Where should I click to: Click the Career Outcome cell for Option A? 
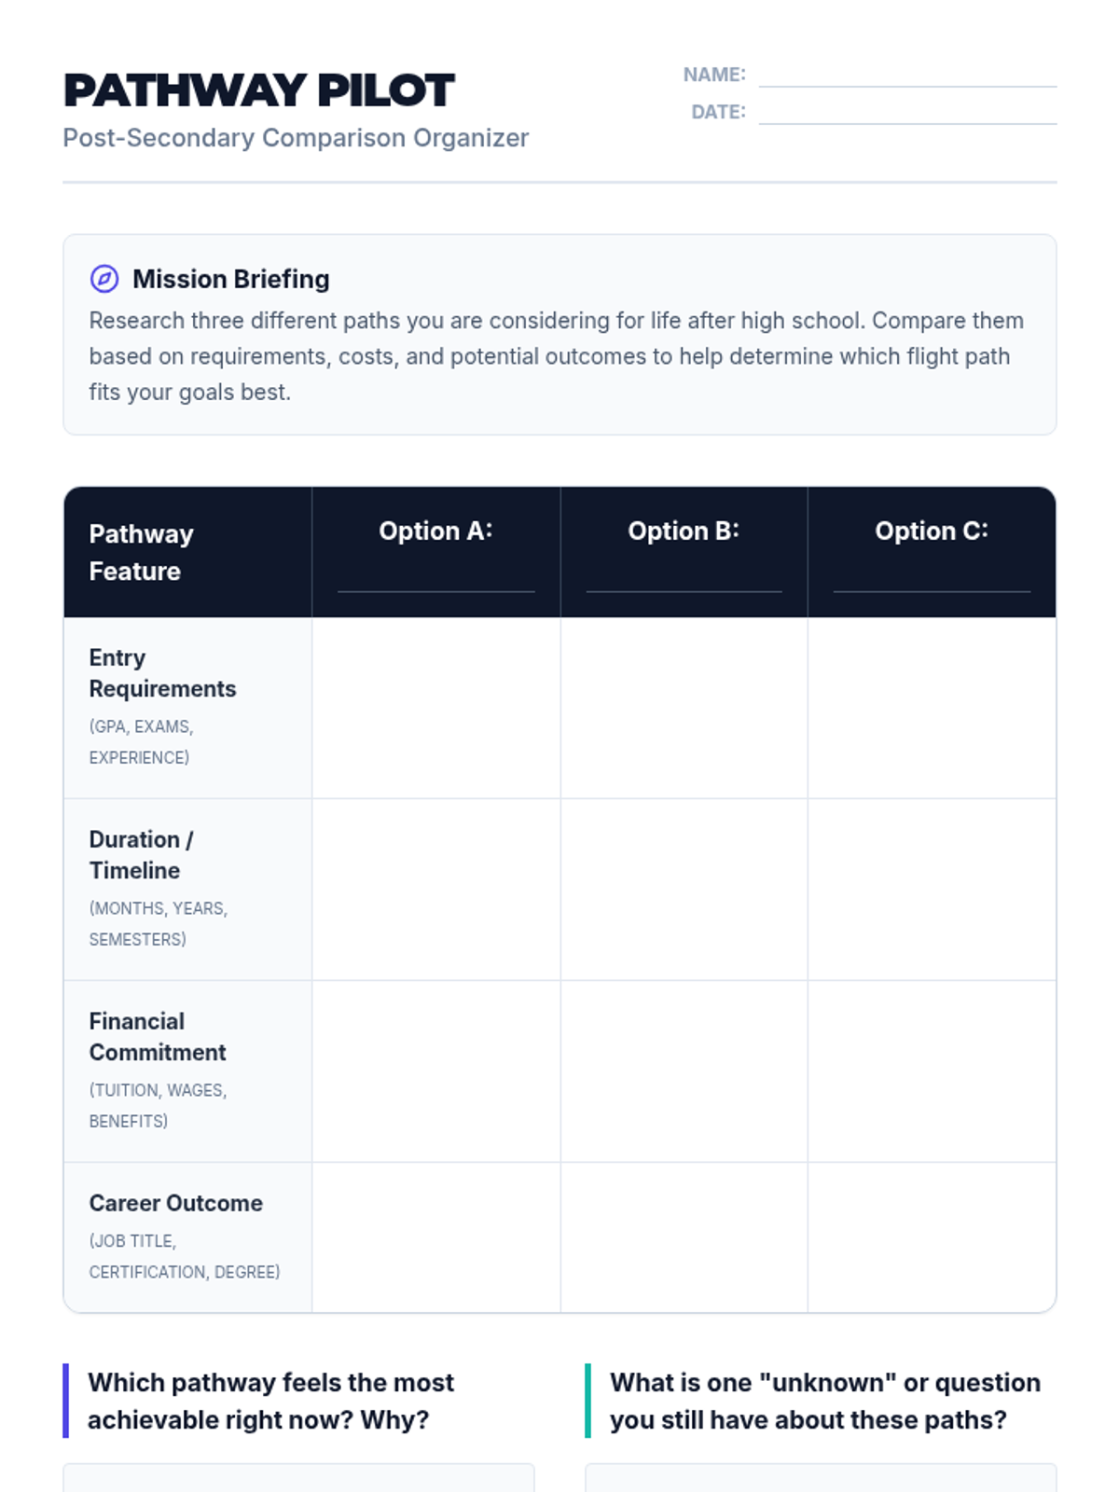[x=435, y=1237]
